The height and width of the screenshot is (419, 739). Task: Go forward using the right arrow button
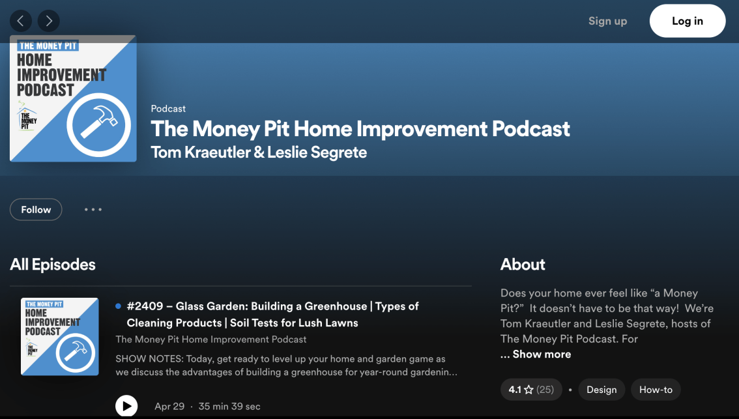click(x=49, y=21)
